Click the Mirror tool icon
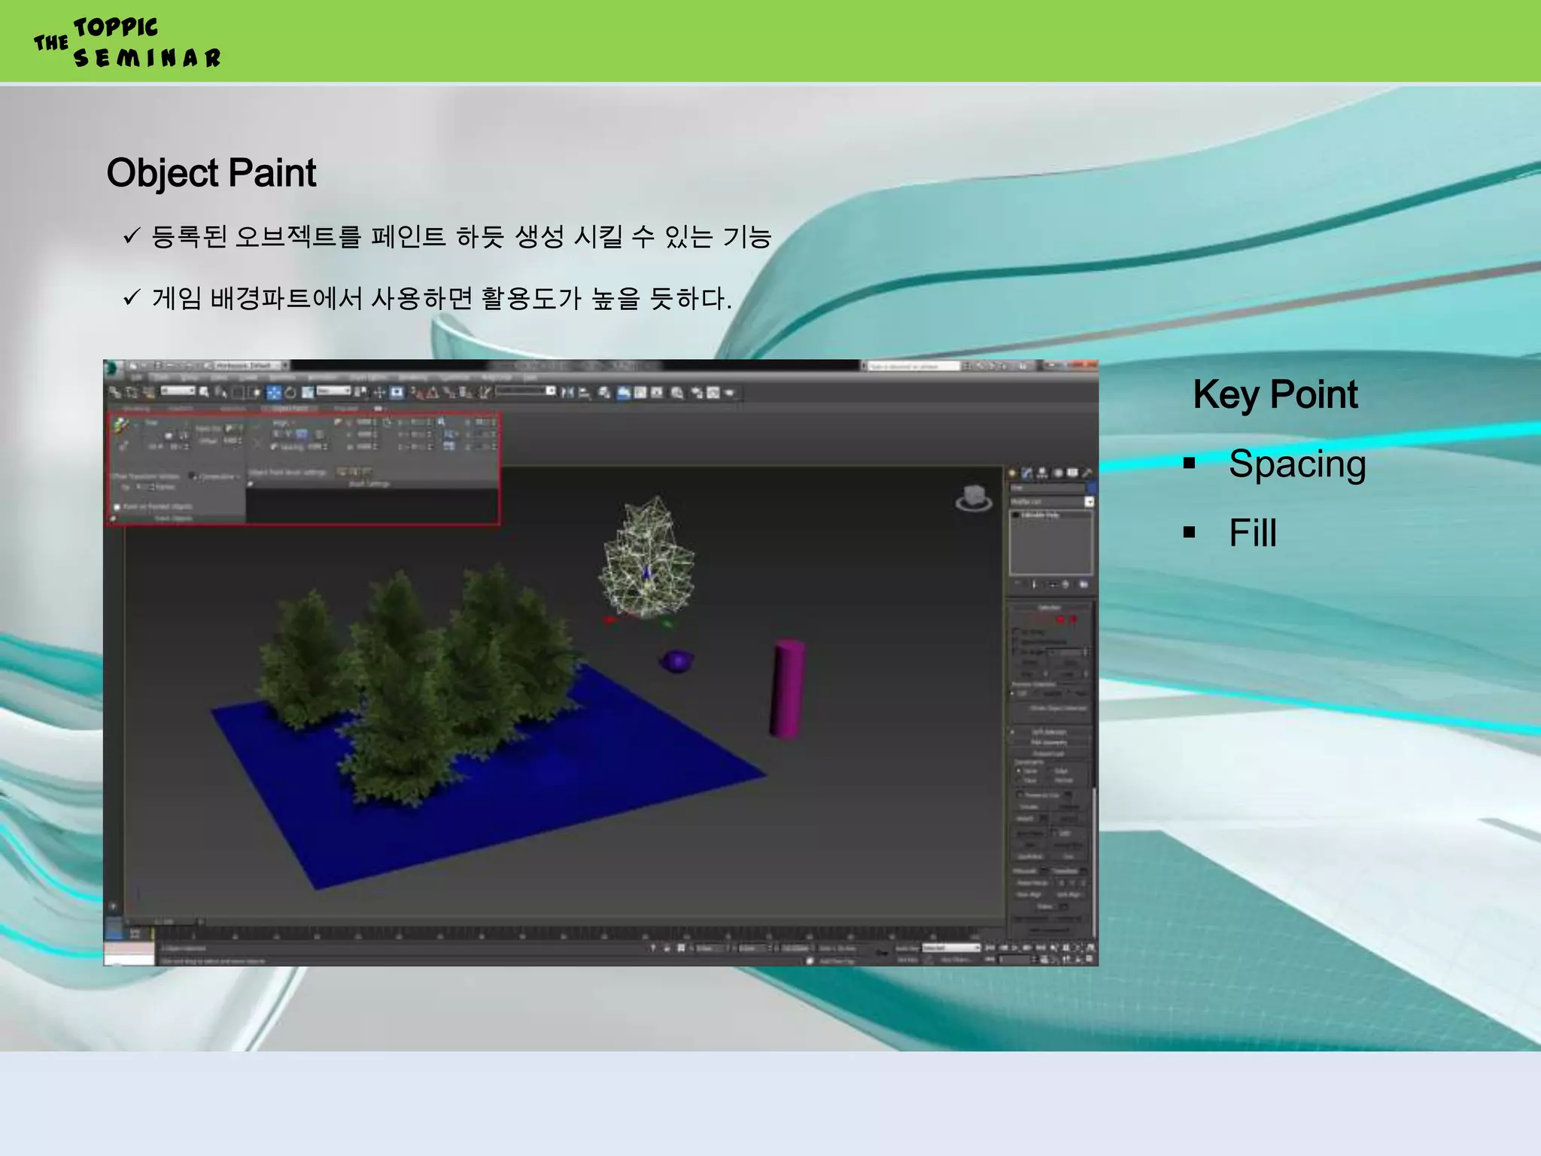The image size is (1541, 1156). (x=567, y=392)
